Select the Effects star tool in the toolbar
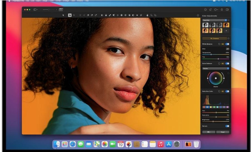251x152 pixels. coord(74,15)
